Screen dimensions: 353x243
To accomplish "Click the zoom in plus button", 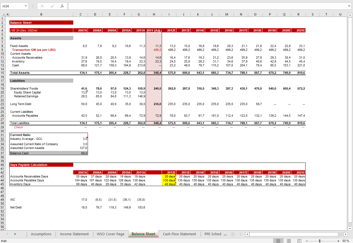I will (338, 241).
